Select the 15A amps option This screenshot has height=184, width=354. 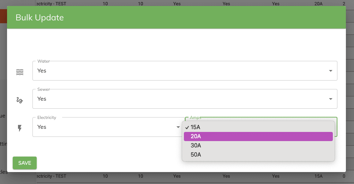tap(196, 127)
